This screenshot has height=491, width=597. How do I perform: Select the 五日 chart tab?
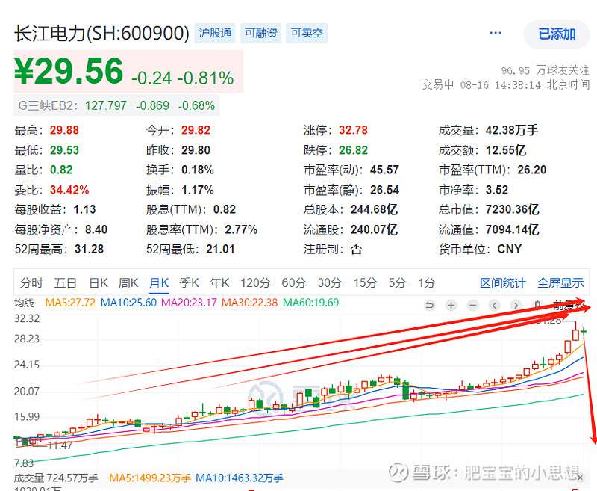(66, 283)
